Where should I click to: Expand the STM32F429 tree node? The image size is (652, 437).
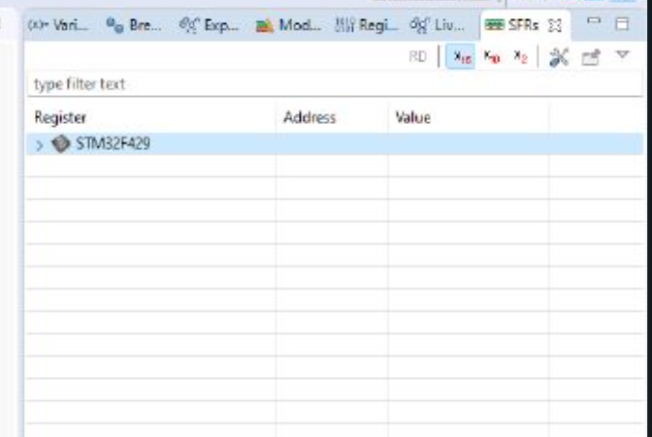click(40, 145)
